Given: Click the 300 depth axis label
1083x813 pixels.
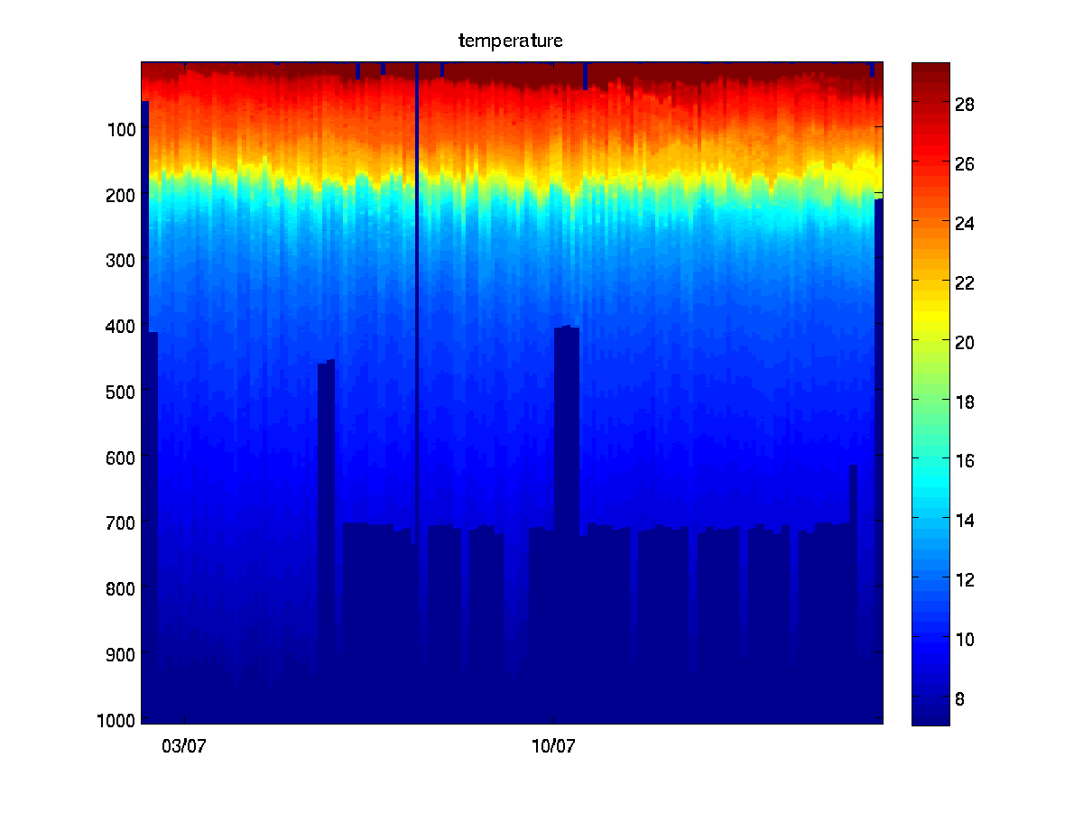Looking at the screenshot, I should coord(120,260).
